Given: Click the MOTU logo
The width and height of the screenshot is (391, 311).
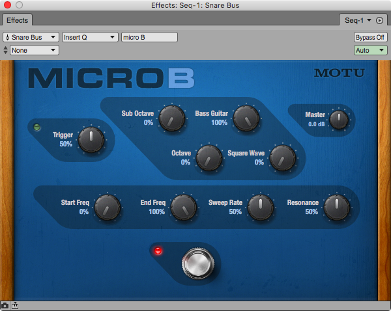Looking at the screenshot, I should pos(340,73).
